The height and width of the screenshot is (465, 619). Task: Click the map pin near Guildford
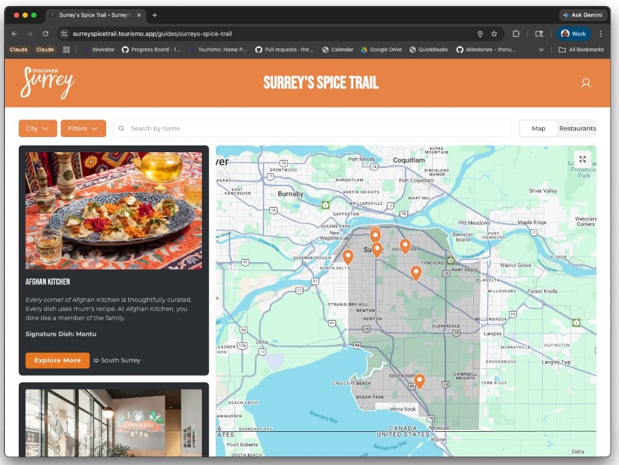click(405, 246)
